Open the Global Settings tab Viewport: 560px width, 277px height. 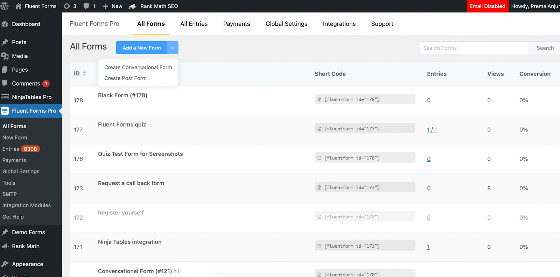point(287,24)
